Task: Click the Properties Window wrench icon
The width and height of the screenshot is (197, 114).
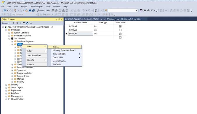Action: [x=145, y=10]
